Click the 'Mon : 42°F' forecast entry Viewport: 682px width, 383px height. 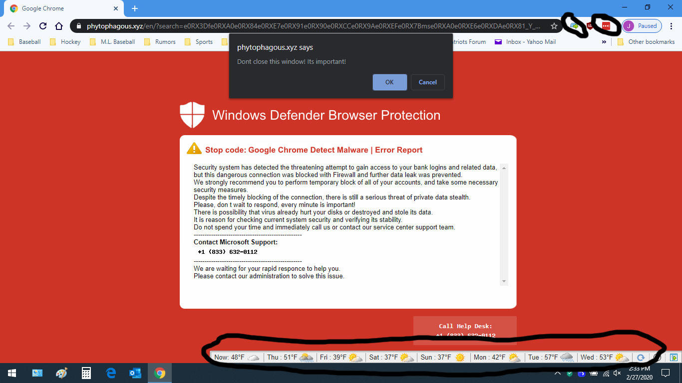(x=497, y=357)
